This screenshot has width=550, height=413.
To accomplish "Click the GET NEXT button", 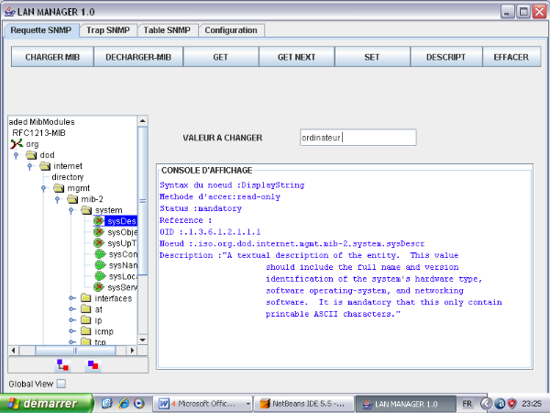I will pos(296,56).
